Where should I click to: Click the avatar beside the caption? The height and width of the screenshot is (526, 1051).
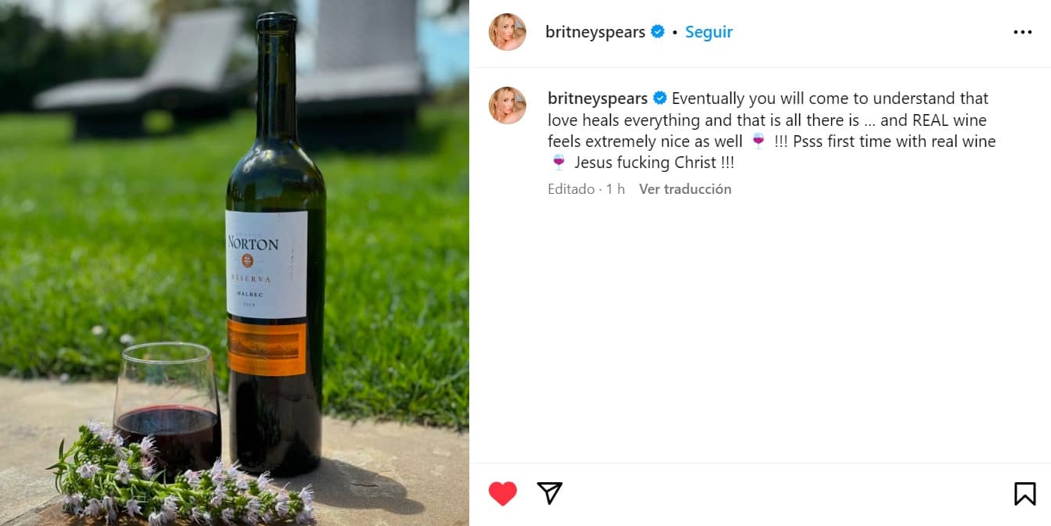click(x=507, y=106)
